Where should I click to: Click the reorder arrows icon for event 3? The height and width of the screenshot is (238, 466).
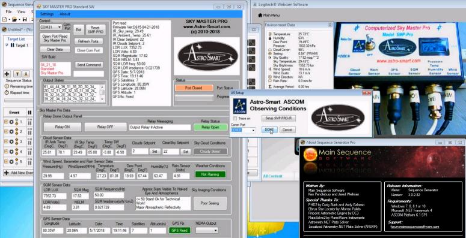click(x=17, y=141)
